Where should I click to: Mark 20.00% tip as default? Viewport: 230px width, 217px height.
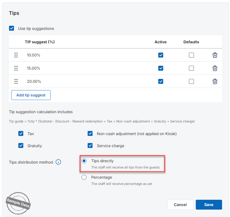(x=191, y=81)
